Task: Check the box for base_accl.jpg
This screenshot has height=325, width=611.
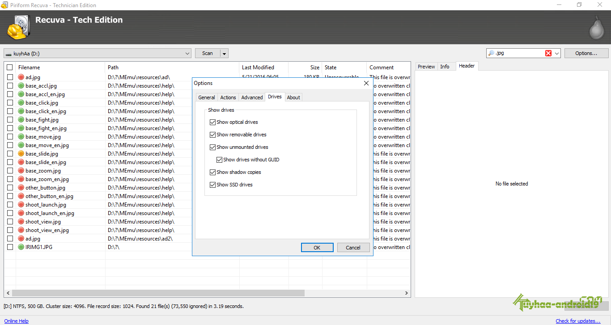Action: [x=10, y=86]
